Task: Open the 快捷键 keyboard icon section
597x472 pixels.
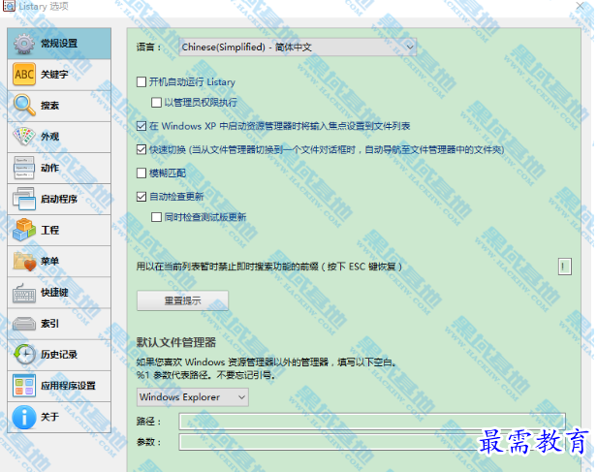Action: click(24, 292)
